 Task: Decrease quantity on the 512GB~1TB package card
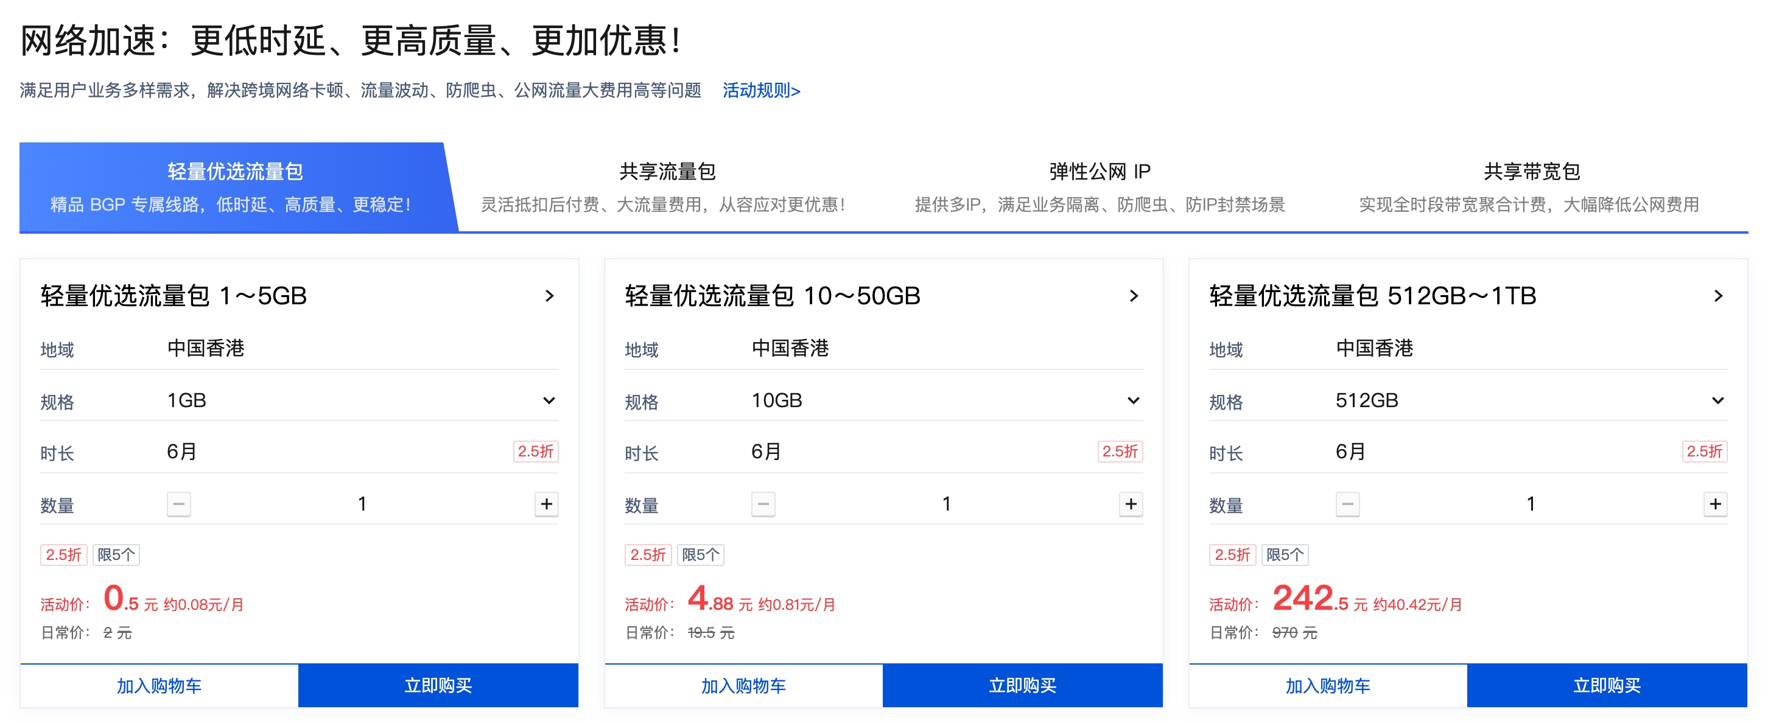point(1347,504)
